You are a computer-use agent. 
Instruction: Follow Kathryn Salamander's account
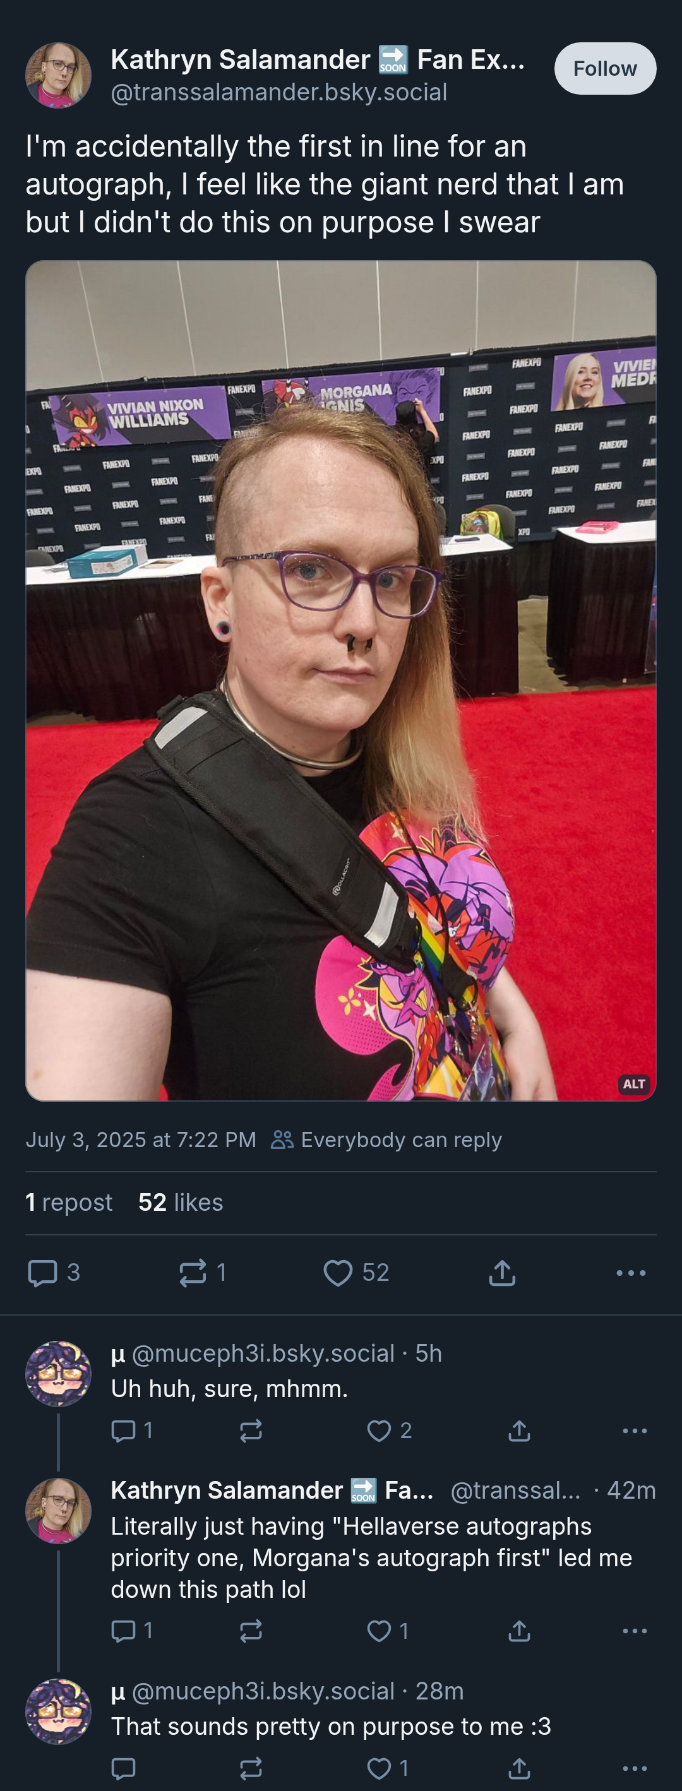[605, 68]
